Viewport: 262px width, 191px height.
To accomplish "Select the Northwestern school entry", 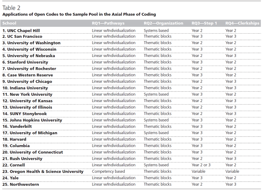I will pyautogui.click(x=21, y=185).
